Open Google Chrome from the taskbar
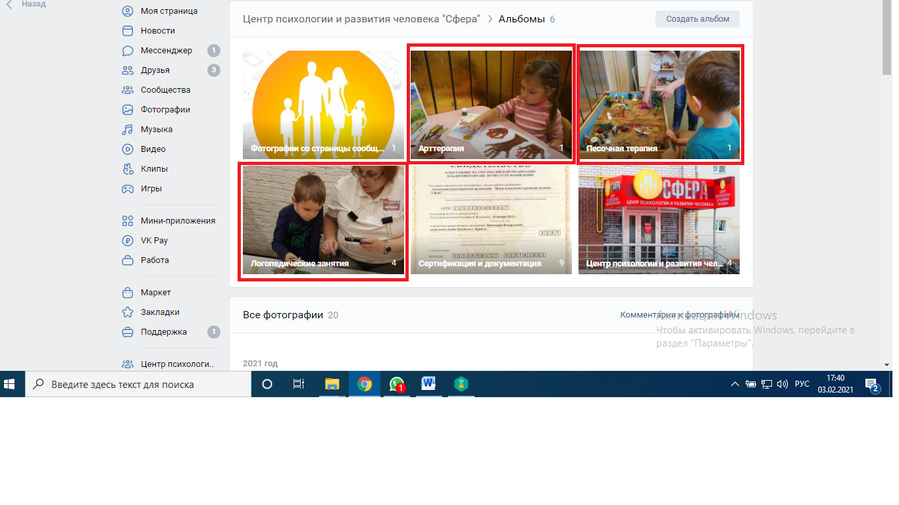899x505 pixels. 364,384
